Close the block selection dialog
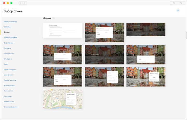 coord(178,10)
